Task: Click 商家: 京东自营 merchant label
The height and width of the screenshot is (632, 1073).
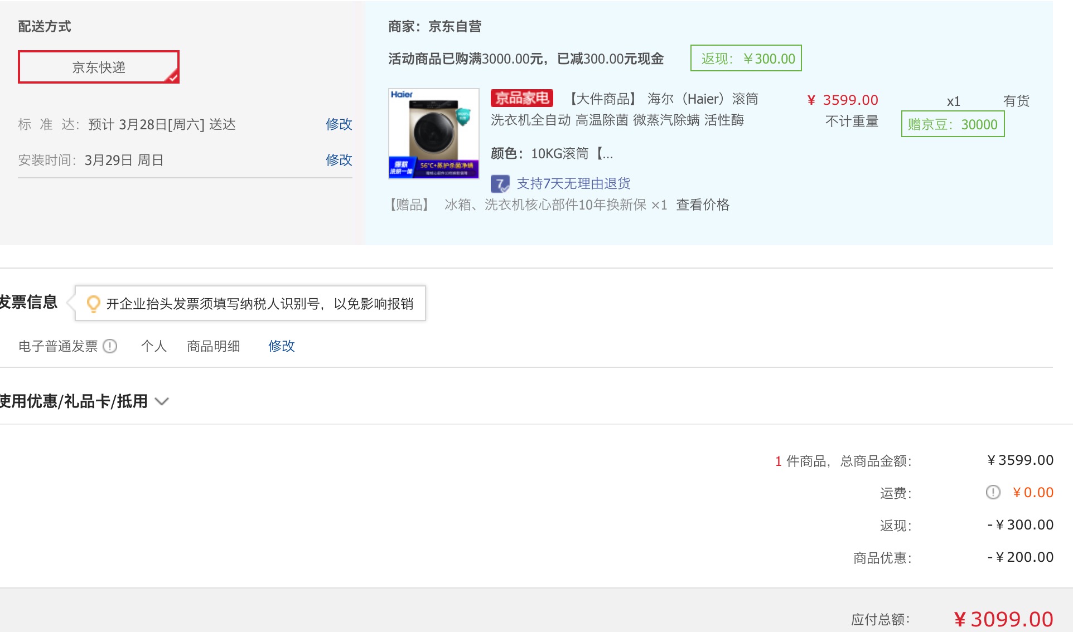Action: pos(435,26)
